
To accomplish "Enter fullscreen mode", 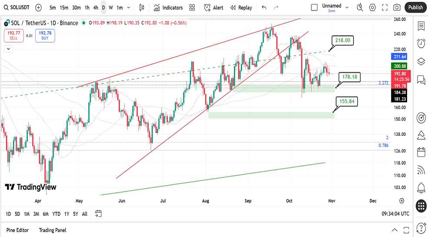I will [x=385, y=7].
